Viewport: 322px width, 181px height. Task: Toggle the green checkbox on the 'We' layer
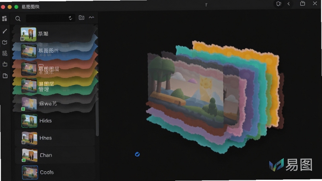23,109
